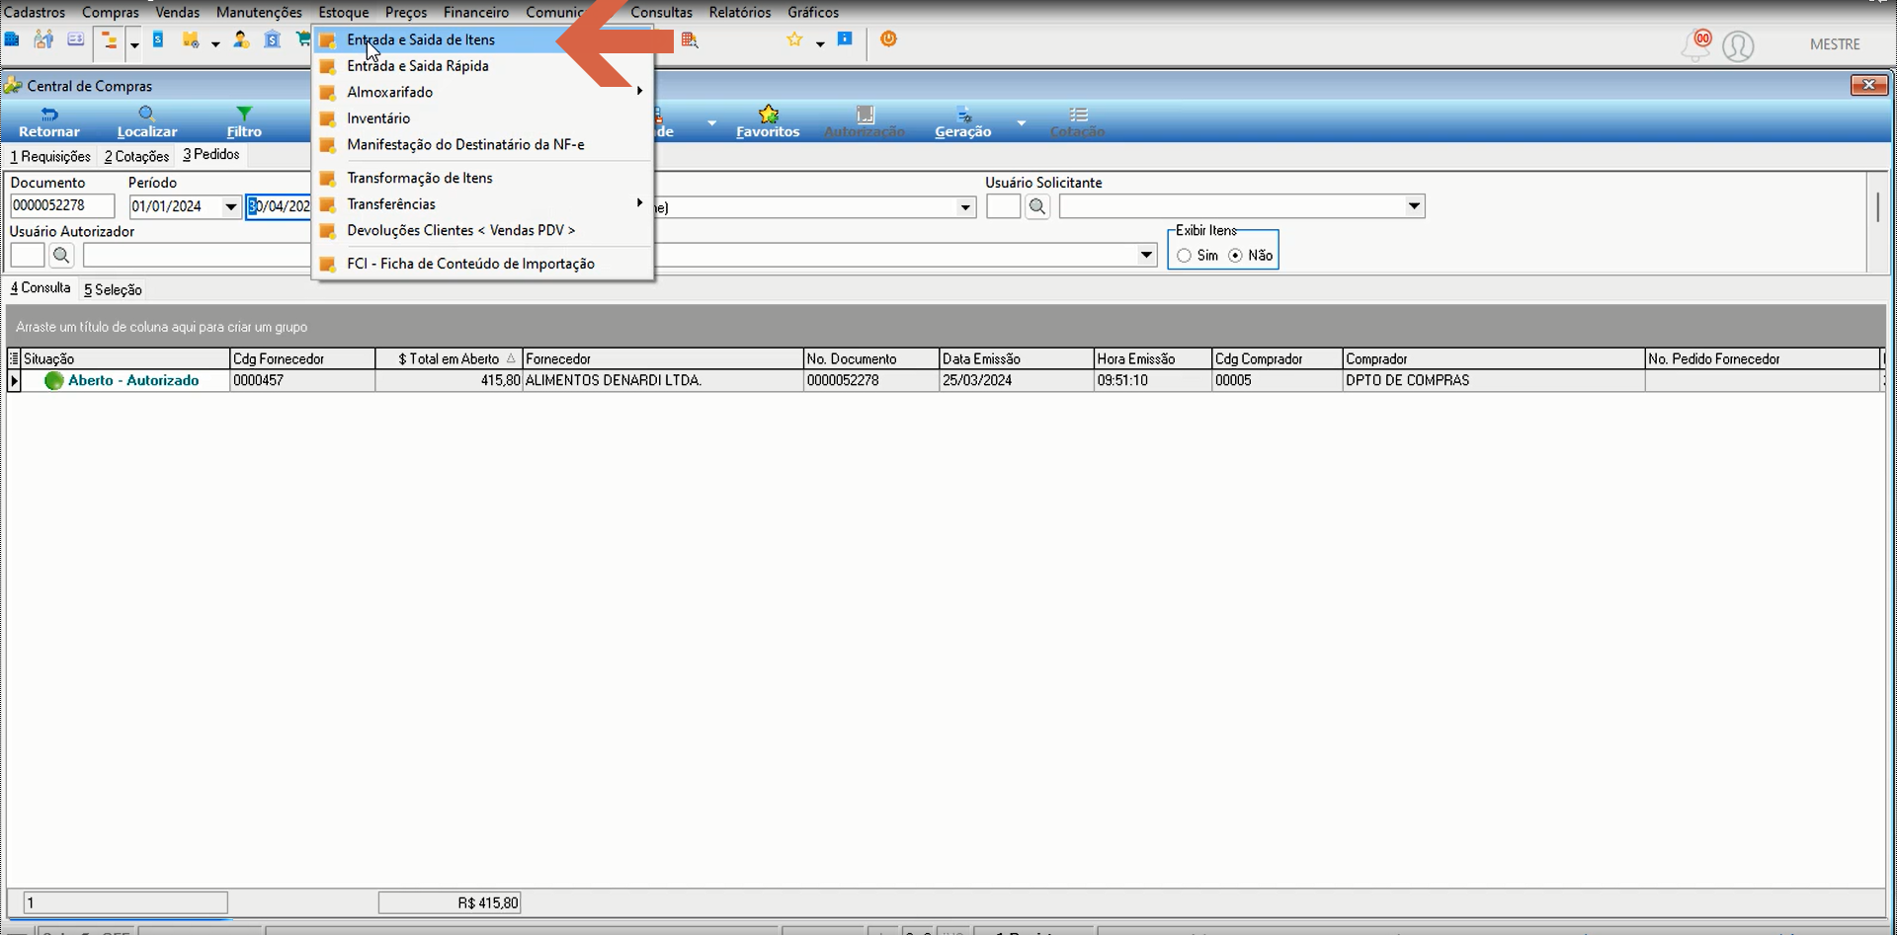Open the Vendas menu
Viewport: 1897px width, 935px height.
[x=178, y=12]
